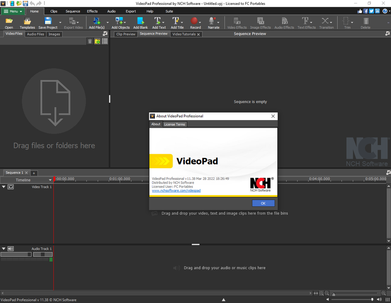Open the Export ribbon tab
Viewport: 391px width, 303px height.
pyautogui.click(x=131, y=11)
